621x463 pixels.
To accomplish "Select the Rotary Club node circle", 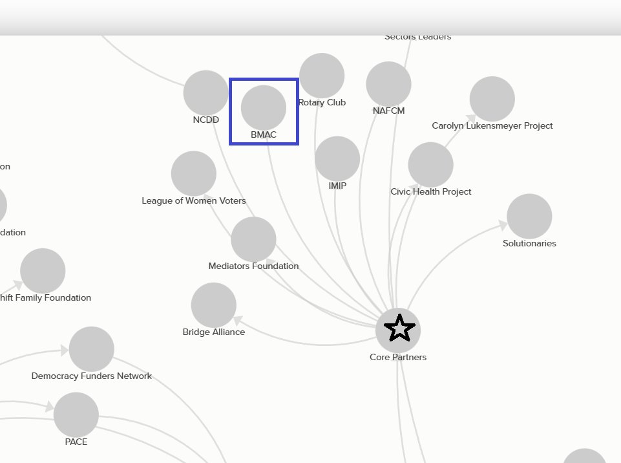I will 322,75.
